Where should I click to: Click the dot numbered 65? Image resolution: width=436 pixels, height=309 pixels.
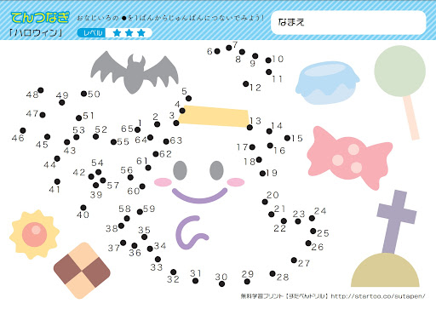pyautogui.click(x=138, y=129)
